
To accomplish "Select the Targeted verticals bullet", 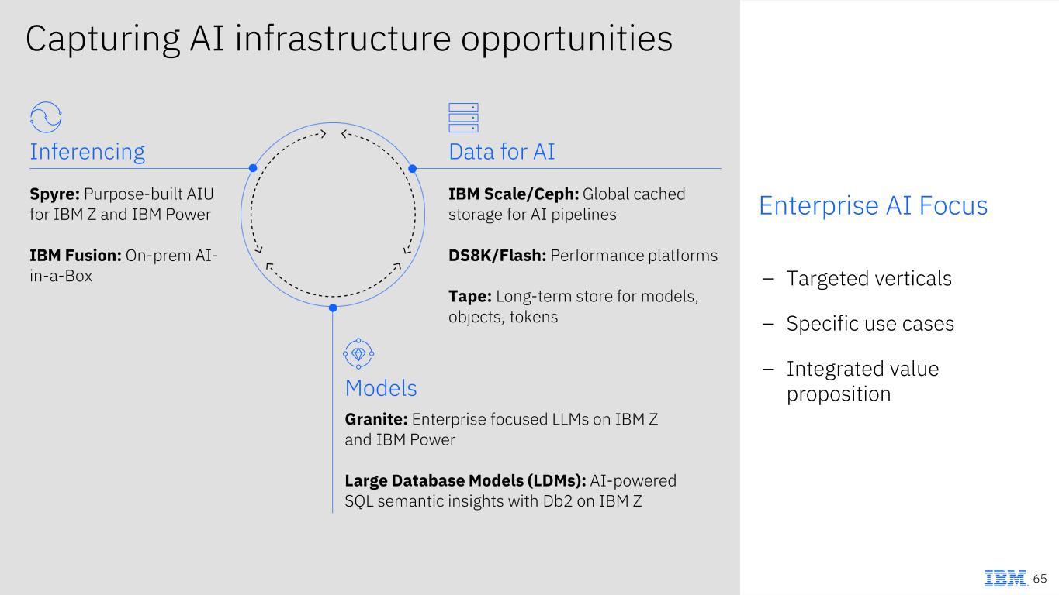I will pos(868,278).
